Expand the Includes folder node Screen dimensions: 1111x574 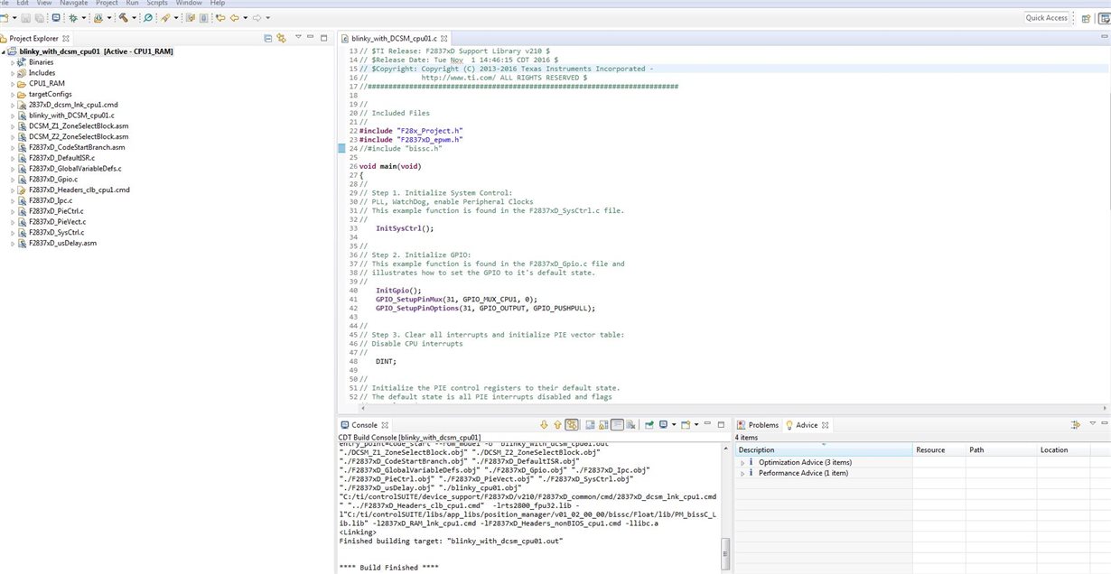(13, 73)
